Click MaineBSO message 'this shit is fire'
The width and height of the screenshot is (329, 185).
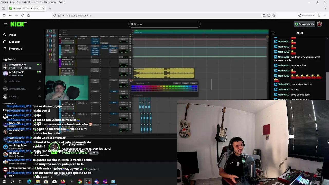(298, 66)
